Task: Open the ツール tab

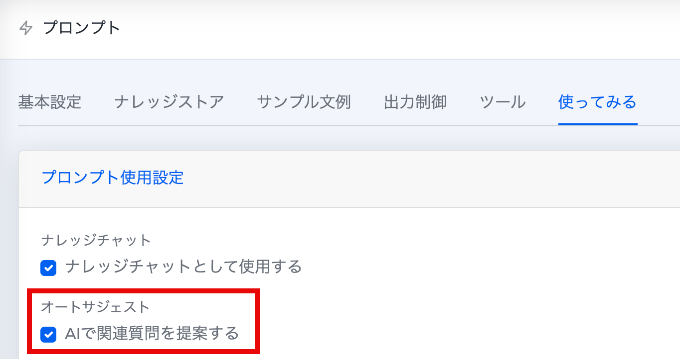Action: click(503, 102)
